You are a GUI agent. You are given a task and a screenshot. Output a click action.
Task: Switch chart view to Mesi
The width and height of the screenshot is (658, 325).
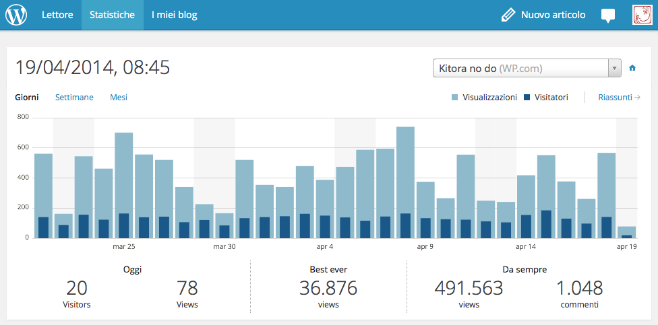pyautogui.click(x=119, y=98)
